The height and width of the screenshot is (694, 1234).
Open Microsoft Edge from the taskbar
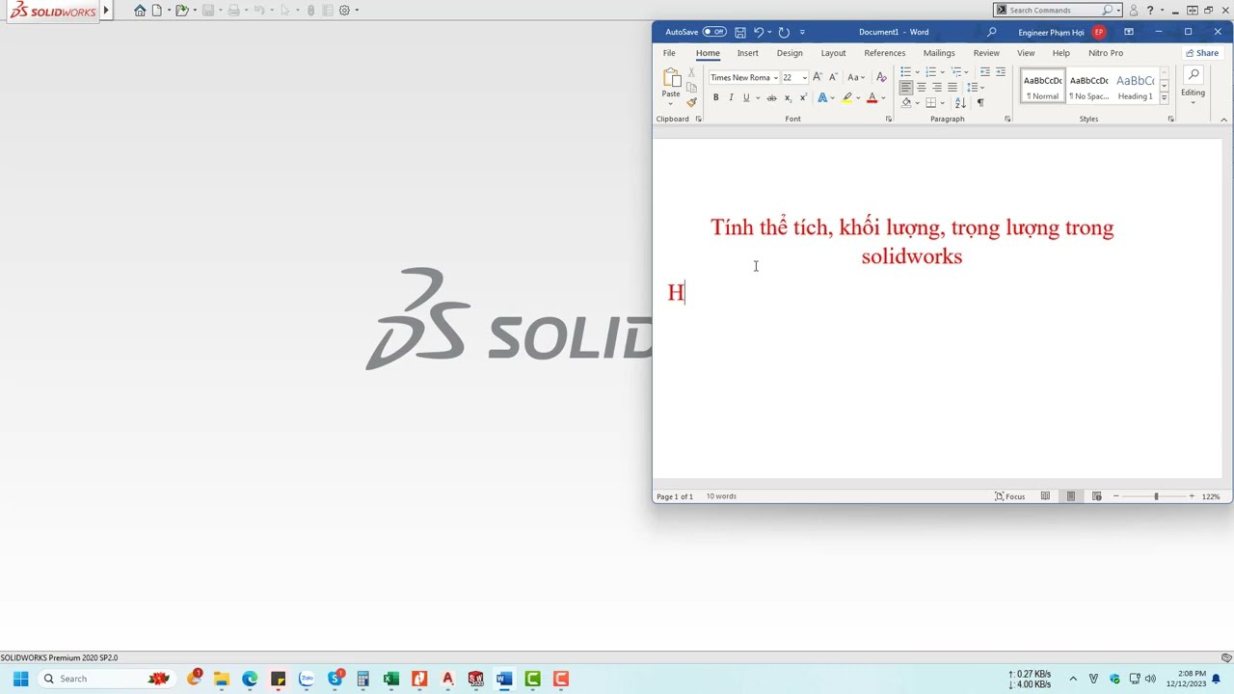(250, 679)
